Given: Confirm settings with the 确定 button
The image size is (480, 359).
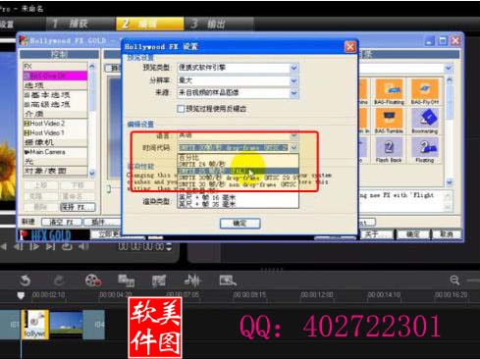Looking at the screenshot, I should click(240, 223).
